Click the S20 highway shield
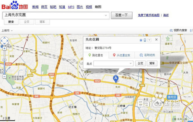 click(x=142, y=85)
